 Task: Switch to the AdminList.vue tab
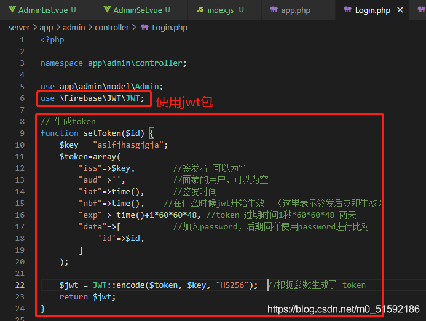pyautogui.click(x=46, y=10)
